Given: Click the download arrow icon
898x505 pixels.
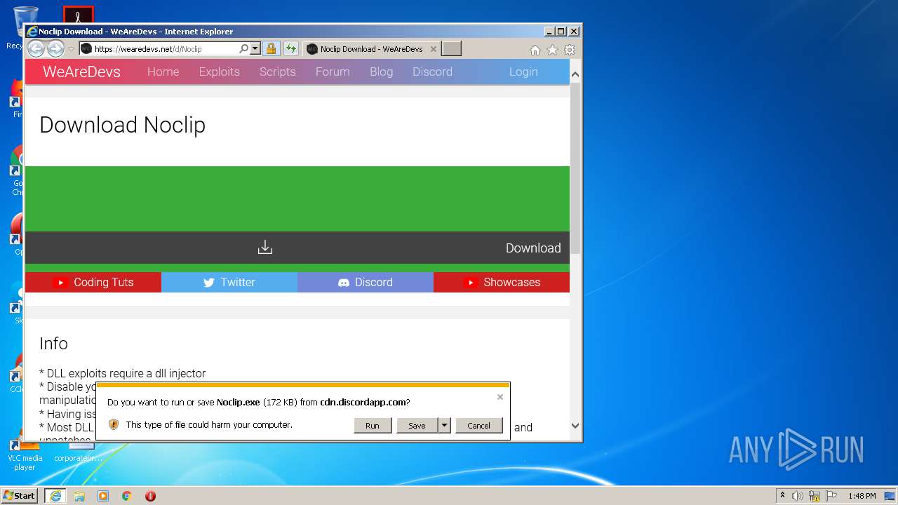Looking at the screenshot, I should tap(265, 248).
